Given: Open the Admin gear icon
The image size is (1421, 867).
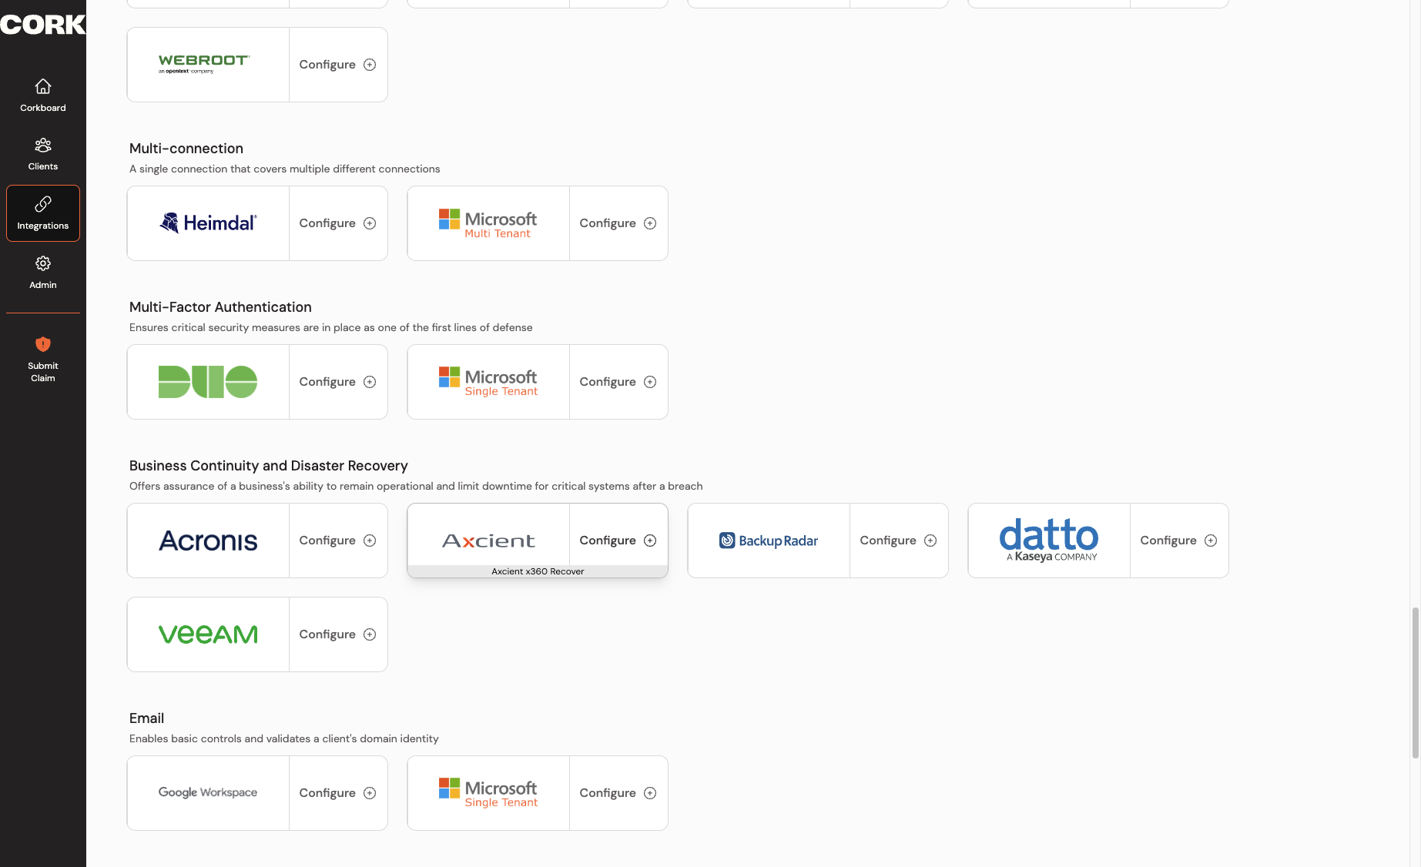Looking at the screenshot, I should 43,263.
